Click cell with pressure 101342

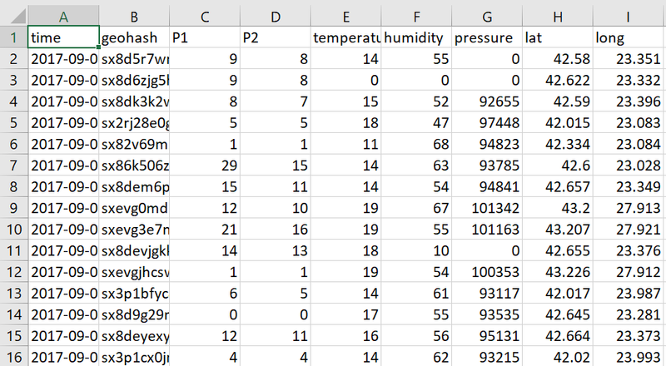pyautogui.click(x=487, y=208)
